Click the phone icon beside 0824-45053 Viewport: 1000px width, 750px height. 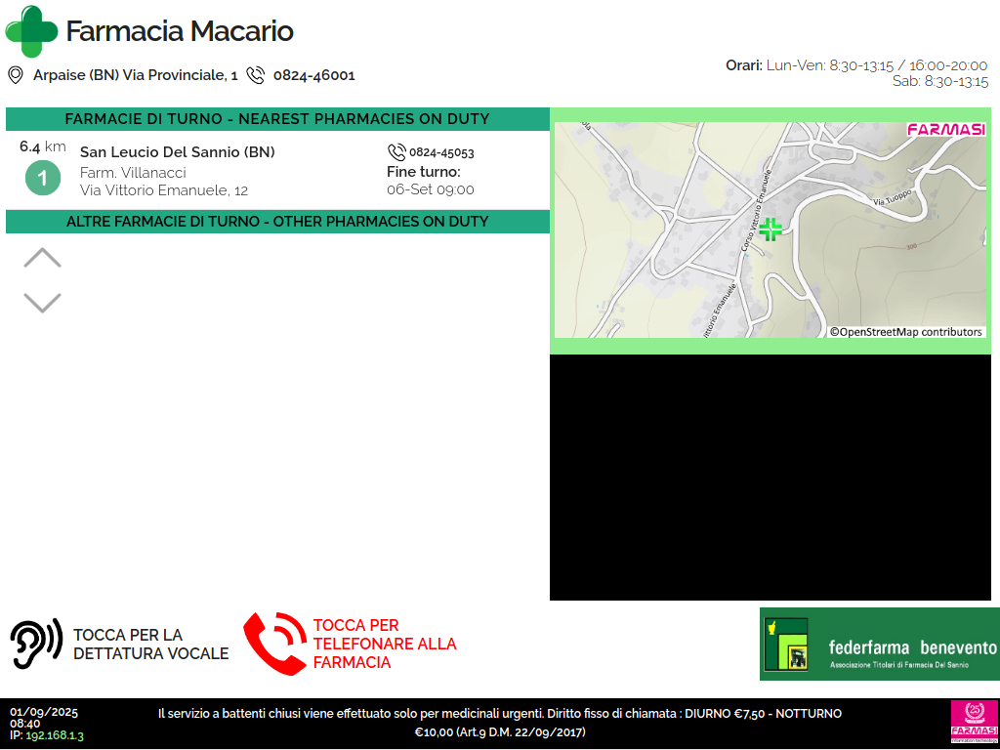click(396, 152)
